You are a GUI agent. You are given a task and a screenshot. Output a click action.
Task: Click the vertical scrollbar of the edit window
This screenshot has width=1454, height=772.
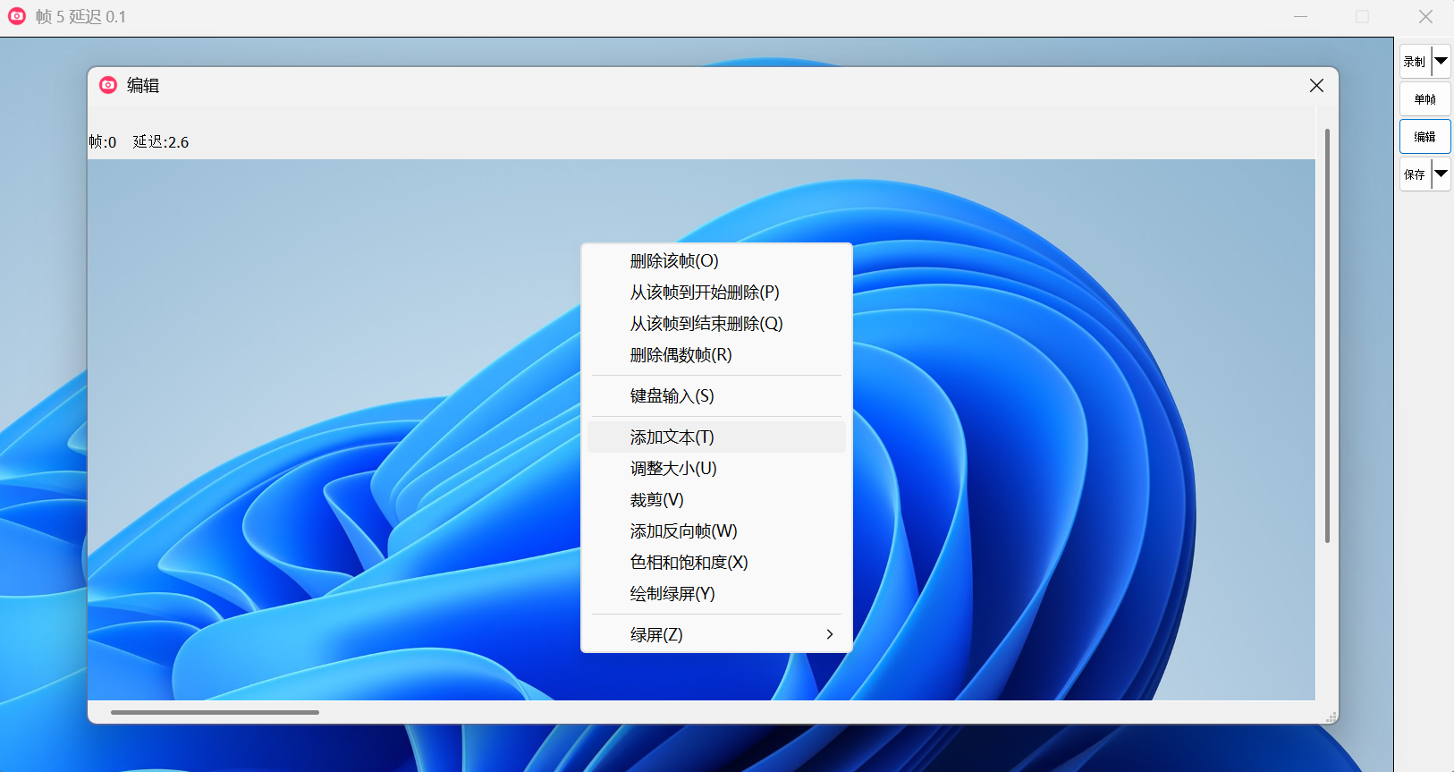point(1327,335)
